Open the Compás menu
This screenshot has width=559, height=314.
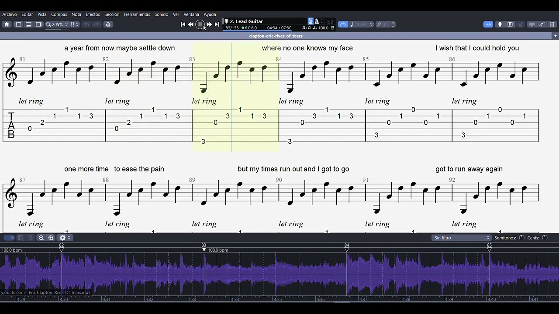point(59,14)
